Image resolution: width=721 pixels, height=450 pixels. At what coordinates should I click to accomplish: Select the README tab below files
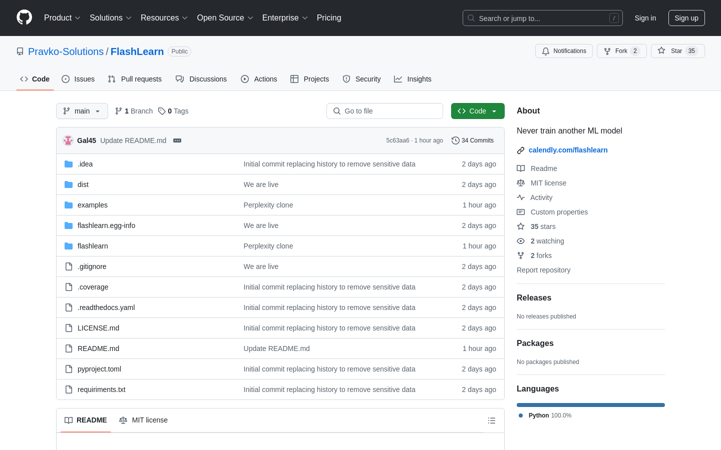coord(86,420)
